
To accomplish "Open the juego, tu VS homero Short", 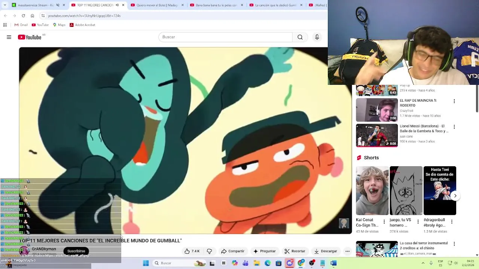I will click(406, 191).
